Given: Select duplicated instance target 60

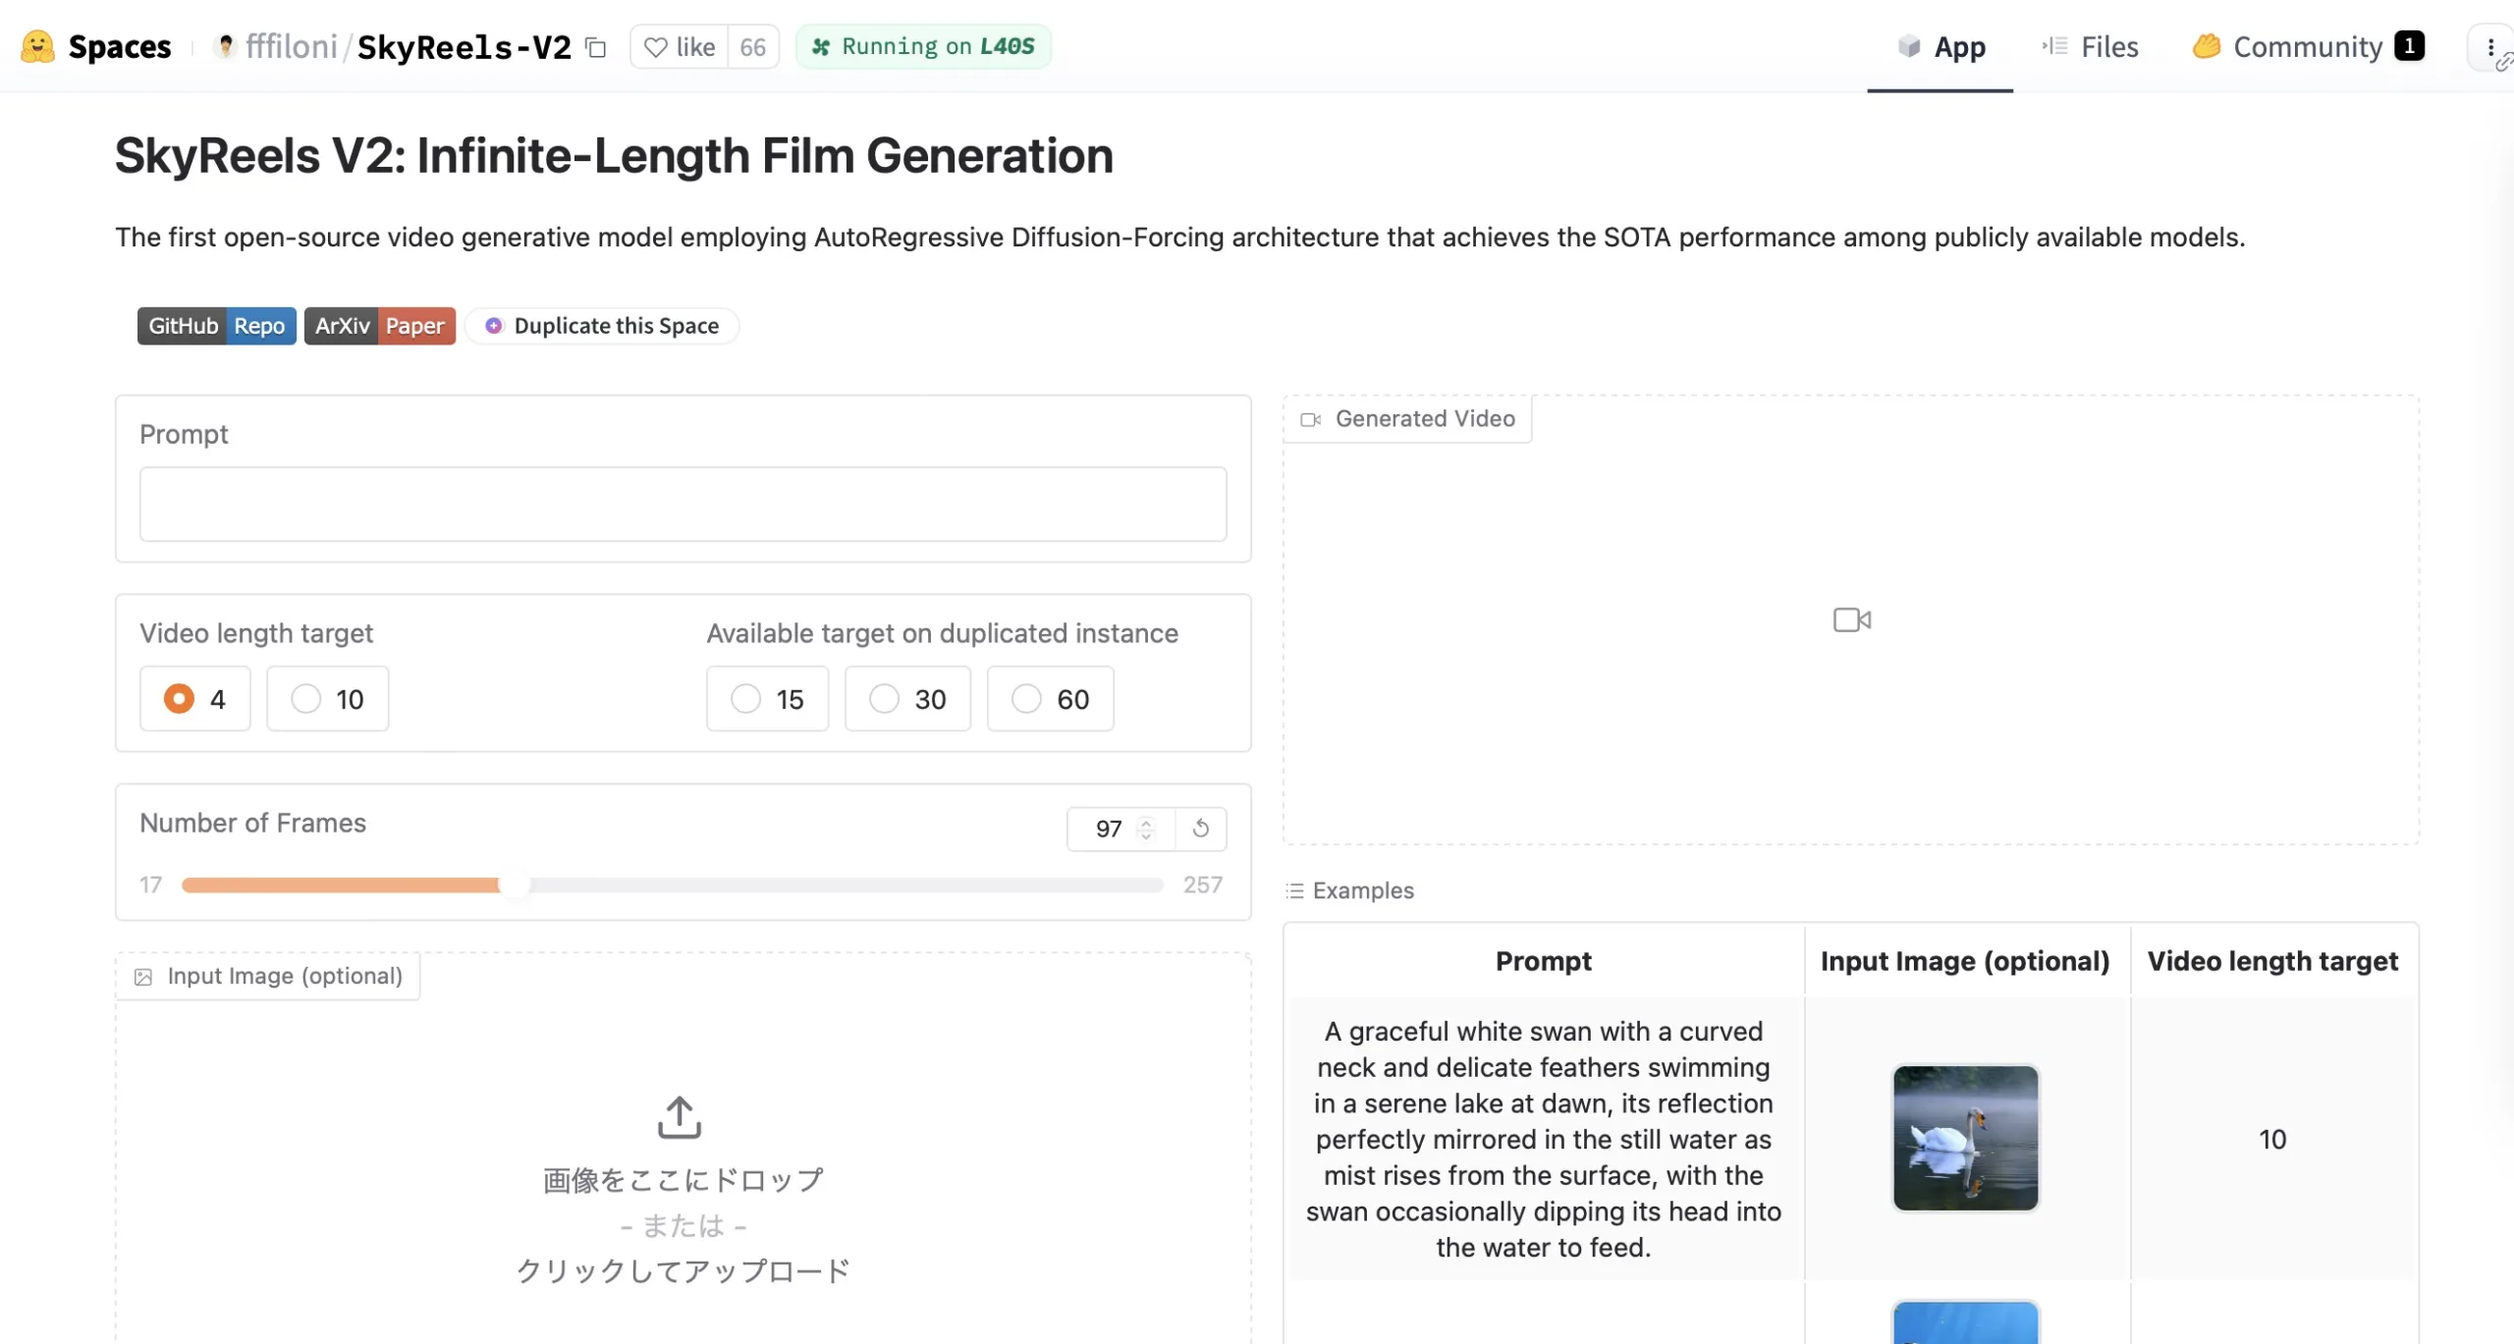Looking at the screenshot, I should coord(1051,699).
